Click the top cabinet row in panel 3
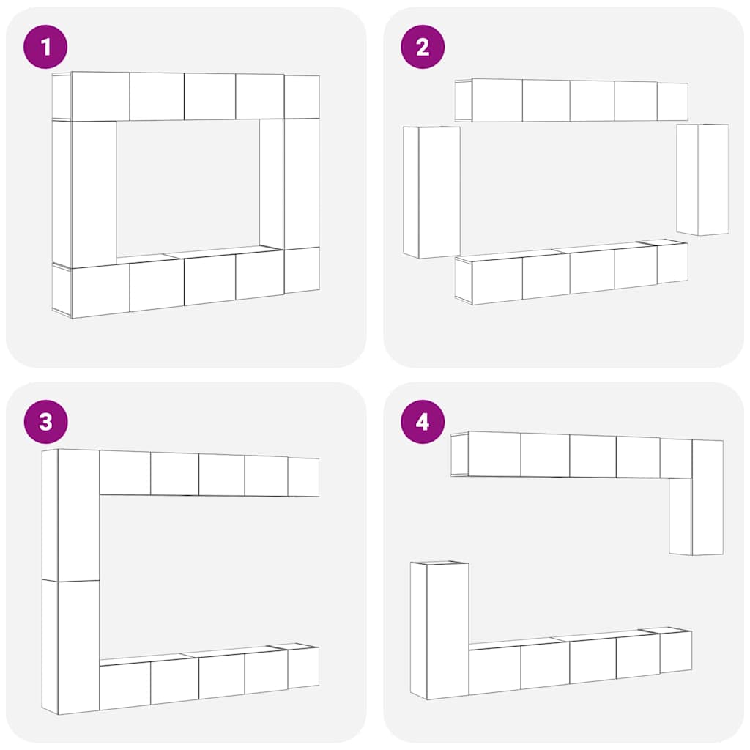Screen dimensions: 750x750 pos(209,475)
